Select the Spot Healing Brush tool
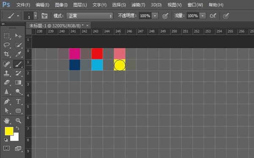 (6, 64)
